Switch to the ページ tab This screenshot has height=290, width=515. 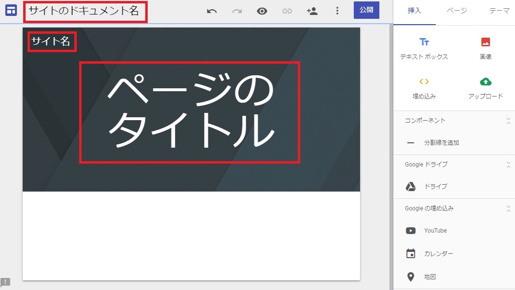coord(457,11)
